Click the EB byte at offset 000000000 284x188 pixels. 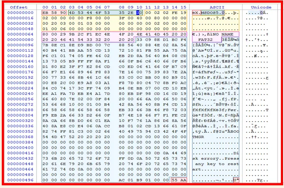tap(45, 13)
